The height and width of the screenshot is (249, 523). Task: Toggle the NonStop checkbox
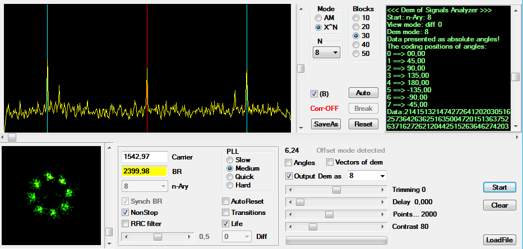(x=126, y=213)
